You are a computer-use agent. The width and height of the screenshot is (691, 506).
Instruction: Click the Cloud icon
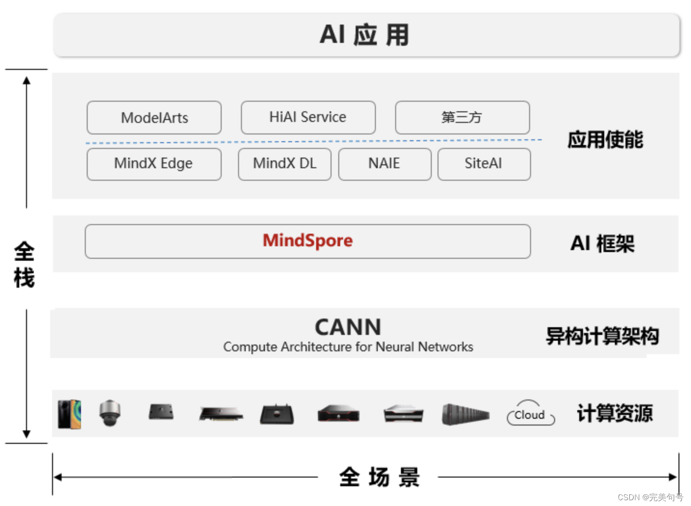point(531,413)
